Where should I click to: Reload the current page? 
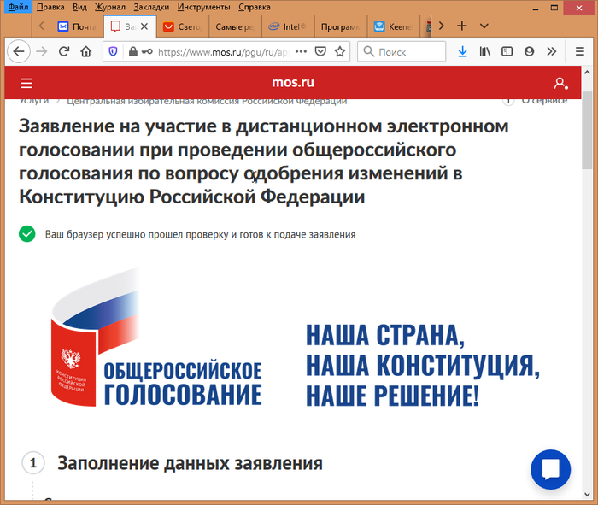coord(63,52)
